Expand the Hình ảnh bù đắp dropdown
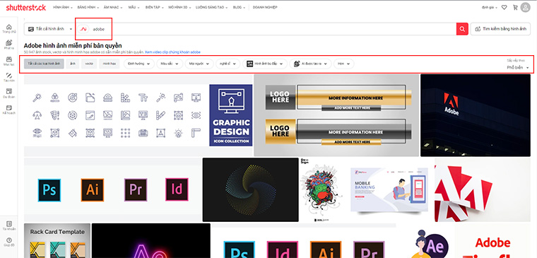Viewport: 537px width, 258px height. click(x=265, y=64)
